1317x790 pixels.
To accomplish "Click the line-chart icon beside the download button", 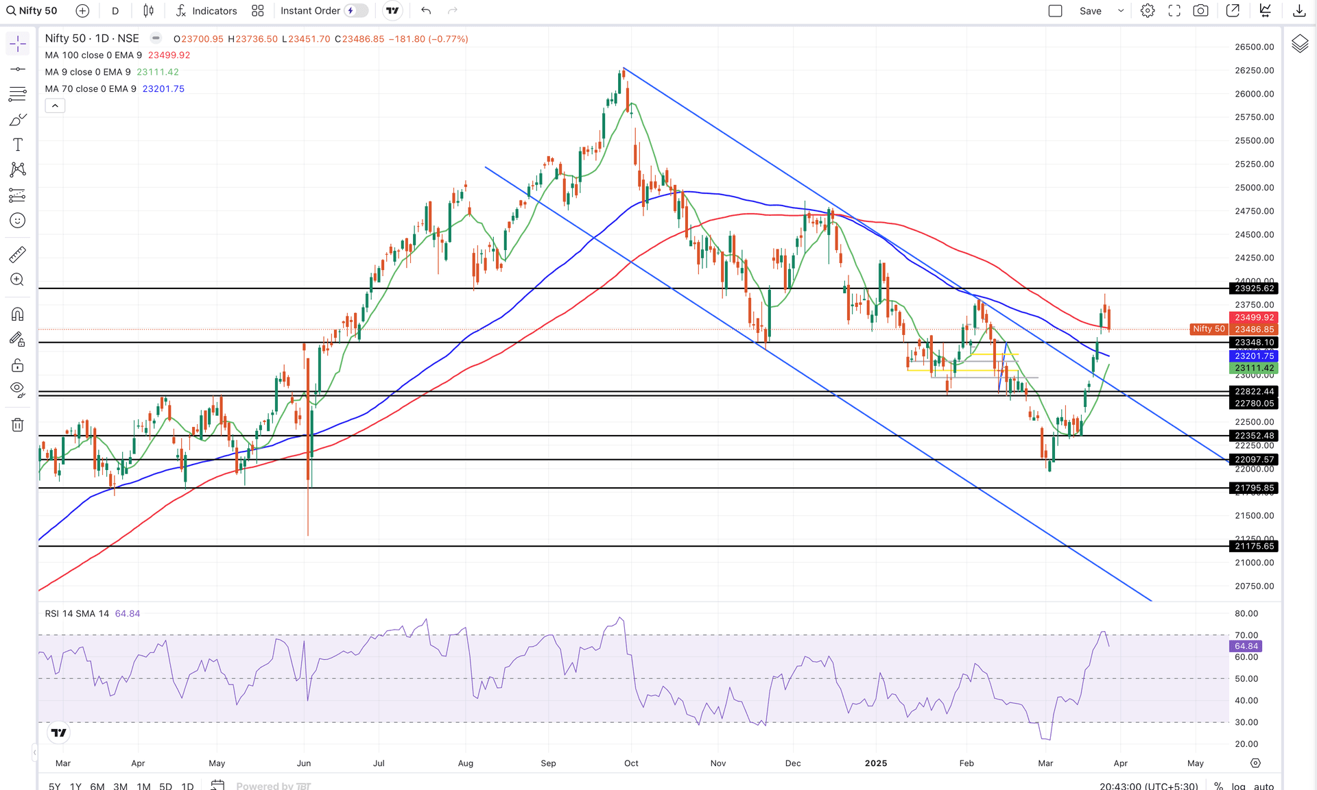I will tap(1266, 11).
